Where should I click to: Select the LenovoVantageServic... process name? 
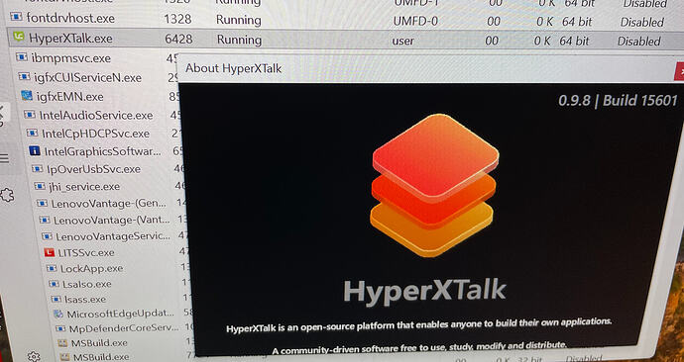coord(113,236)
